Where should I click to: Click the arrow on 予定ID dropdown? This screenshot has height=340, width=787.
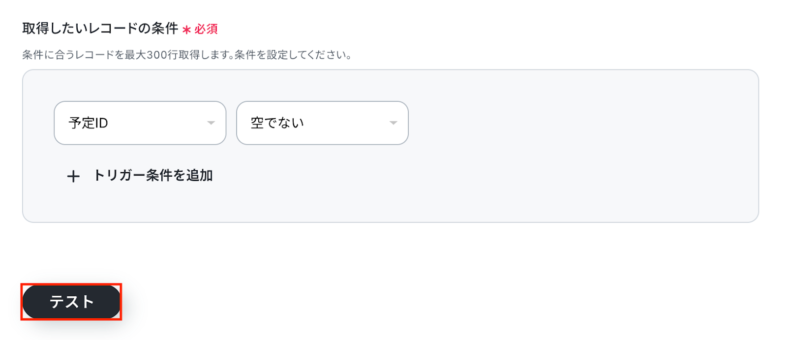point(211,123)
